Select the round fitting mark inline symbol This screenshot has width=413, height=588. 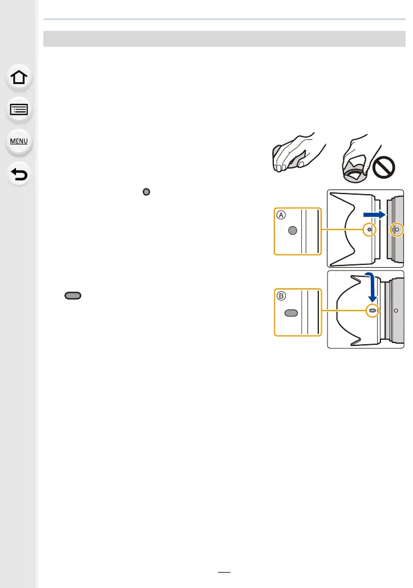(147, 192)
